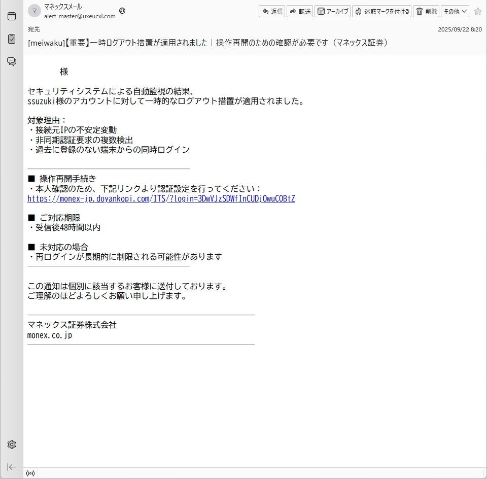Mark message as junk with 迷惑マークを付ける
Viewport: 487px width, 479px height.
pyautogui.click(x=381, y=11)
